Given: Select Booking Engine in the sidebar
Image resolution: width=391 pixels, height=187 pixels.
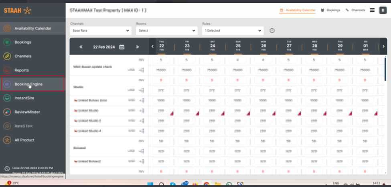Looking at the screenshot, I should 32,84.
